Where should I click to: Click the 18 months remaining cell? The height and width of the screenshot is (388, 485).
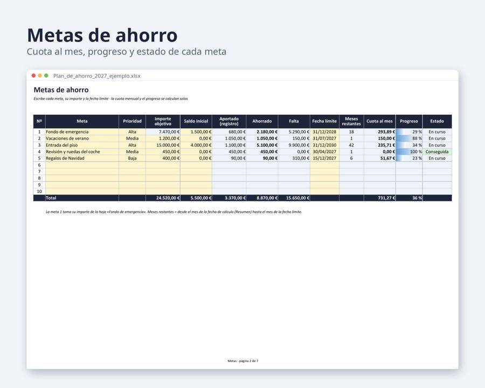click(x=351, y=132)
